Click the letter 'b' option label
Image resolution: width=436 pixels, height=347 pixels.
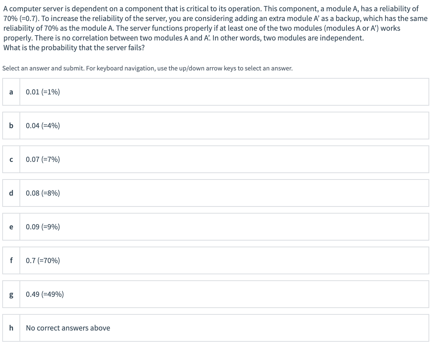click(11, 126)
